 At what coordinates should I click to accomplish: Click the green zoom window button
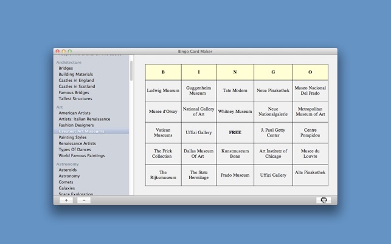coord(70,52)
